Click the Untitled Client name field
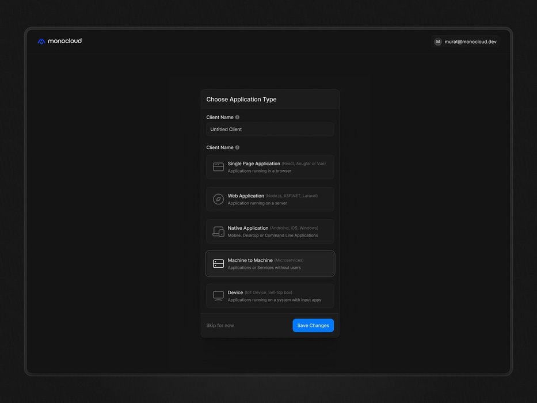Viewport: 537px width, 403px height. pos(270,130)
